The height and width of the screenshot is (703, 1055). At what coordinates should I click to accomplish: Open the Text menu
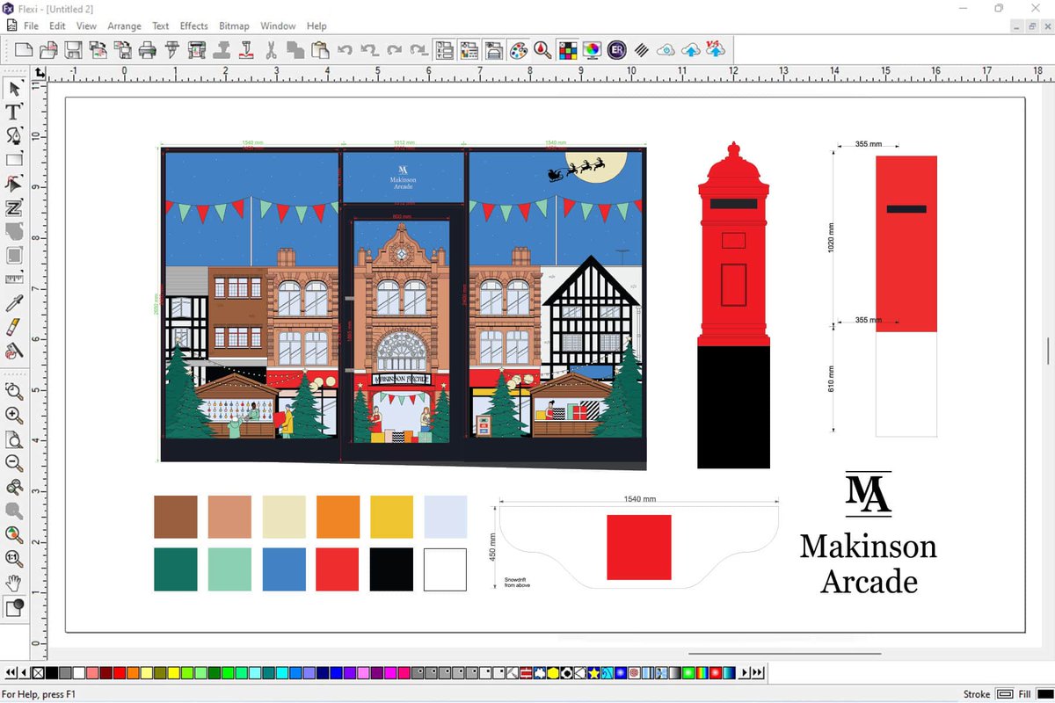tap(160, 26)
